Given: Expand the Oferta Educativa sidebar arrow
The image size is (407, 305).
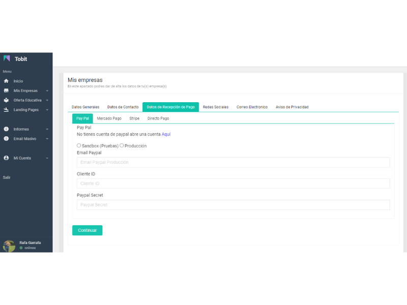Looking at the screenshot, I should point(47,101).
